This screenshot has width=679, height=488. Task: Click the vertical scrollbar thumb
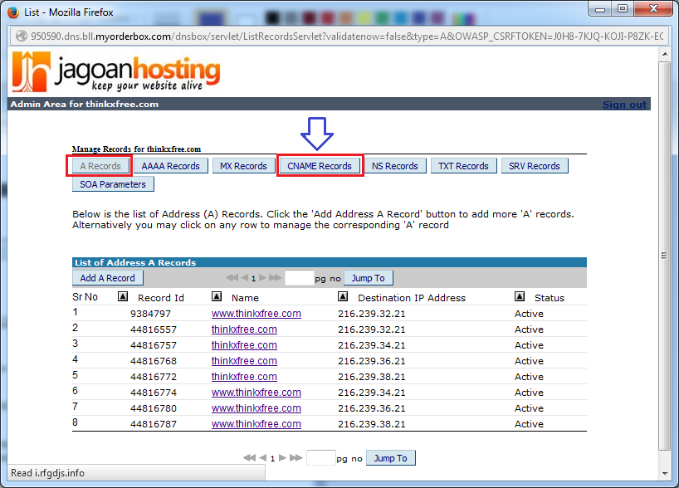(665, 256)
